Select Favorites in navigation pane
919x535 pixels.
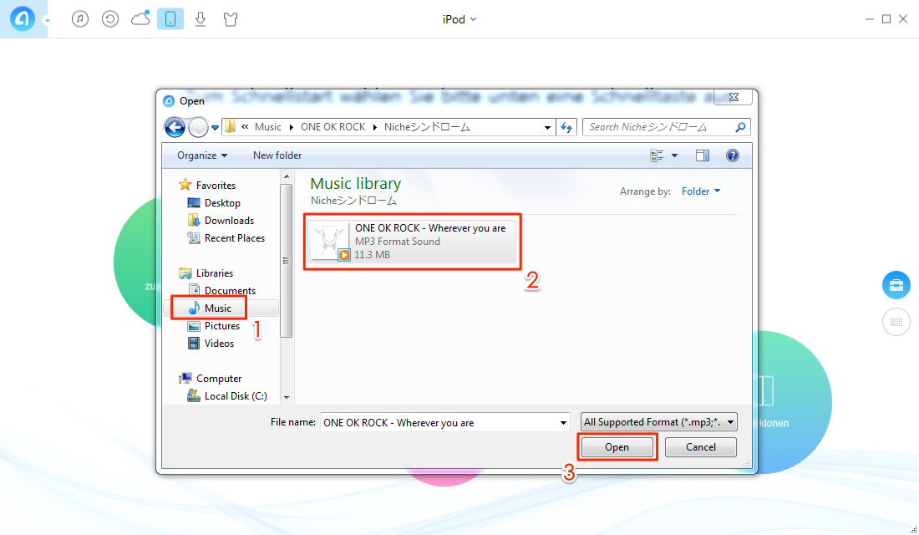click(x=207, y=186)
